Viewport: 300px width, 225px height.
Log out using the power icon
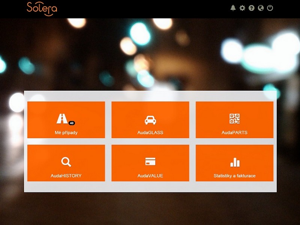270,8
